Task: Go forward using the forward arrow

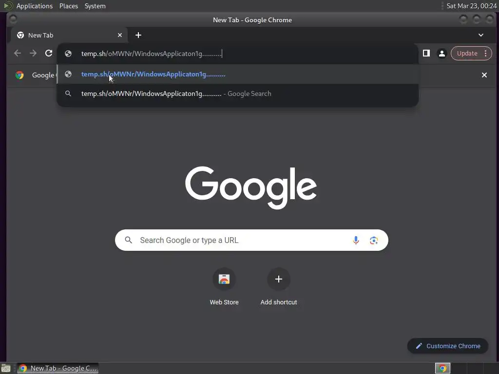Action: (33, 53)
